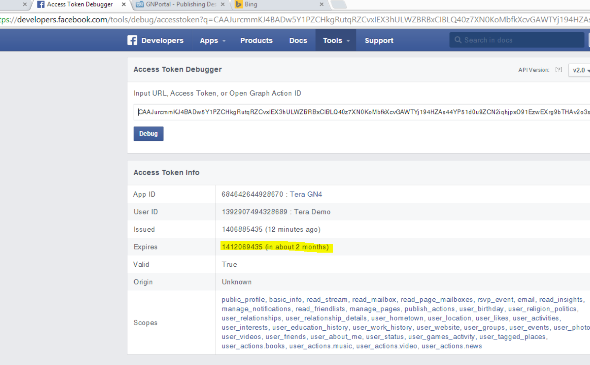Image resolution: width=590 pixels, height=365 pixels.
Task: Click the Facebook favicon on Access Token Debugger tab
Action: tap(41, 4)
